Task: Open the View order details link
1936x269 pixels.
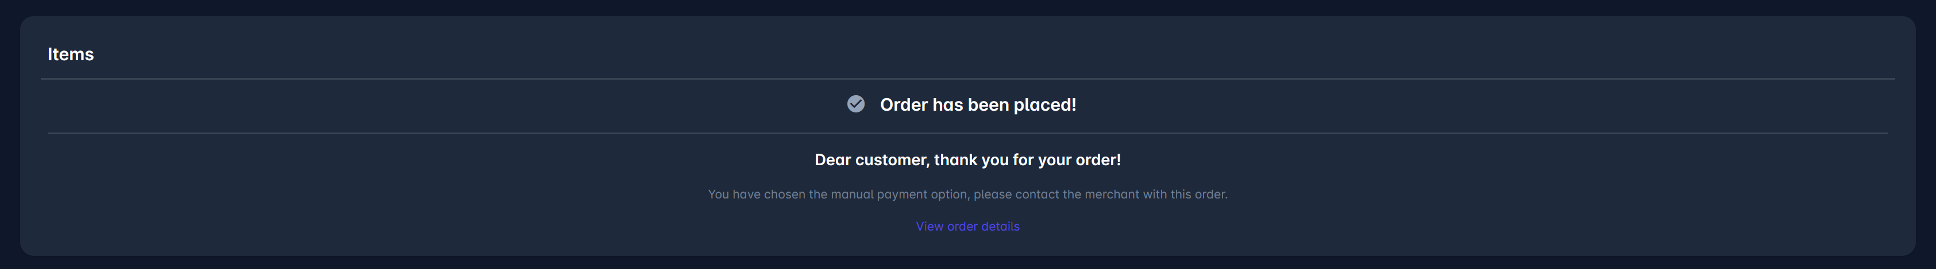Action: [x=967, y=226]
